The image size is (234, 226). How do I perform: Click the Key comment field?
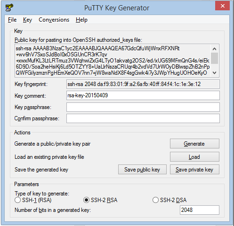tap(143, 95)
